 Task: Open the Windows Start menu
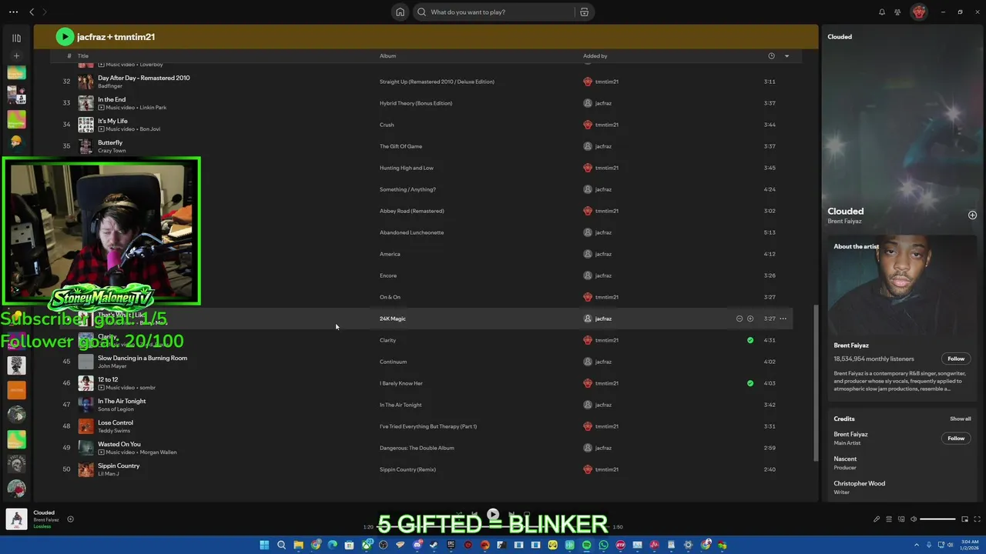coord(264,545)
